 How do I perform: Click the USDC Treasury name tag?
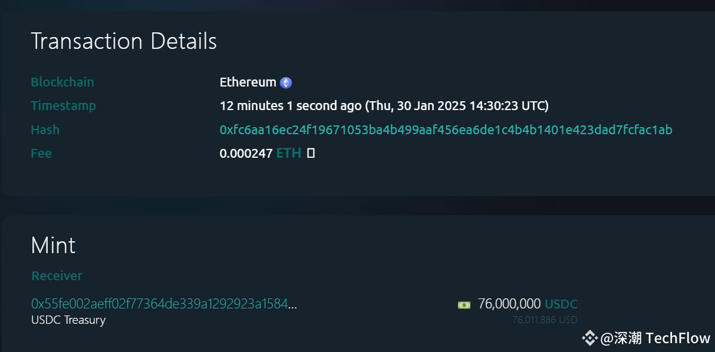coord(68,320)
